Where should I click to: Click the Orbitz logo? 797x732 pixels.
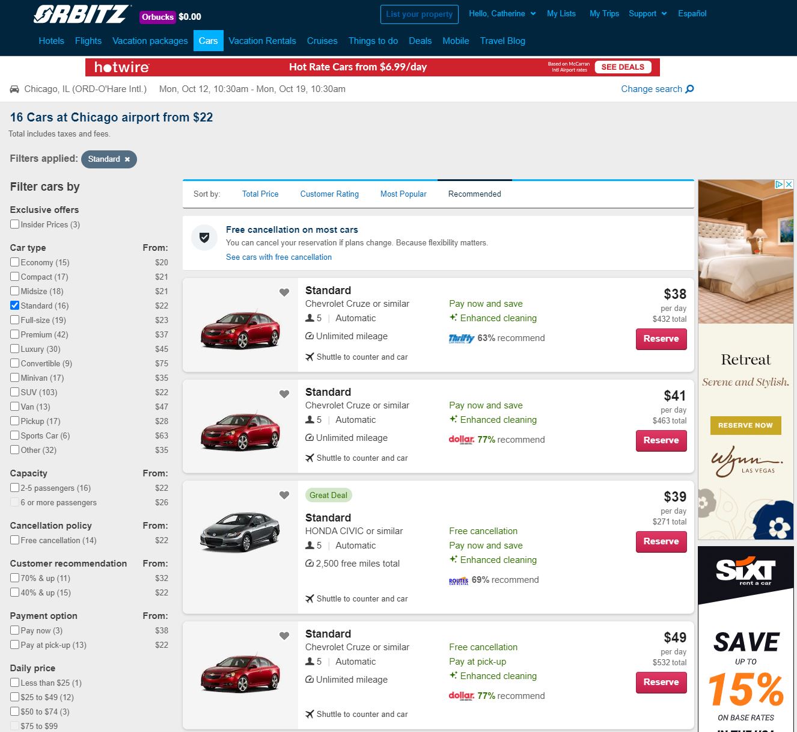pos(82,14)
